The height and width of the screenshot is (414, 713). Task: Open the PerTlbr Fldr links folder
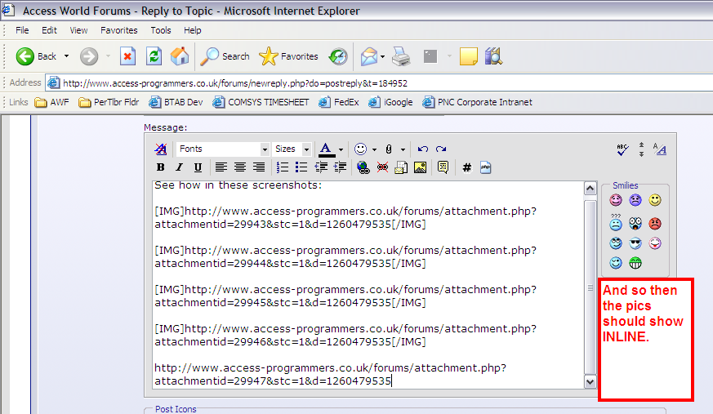point(109,102)
